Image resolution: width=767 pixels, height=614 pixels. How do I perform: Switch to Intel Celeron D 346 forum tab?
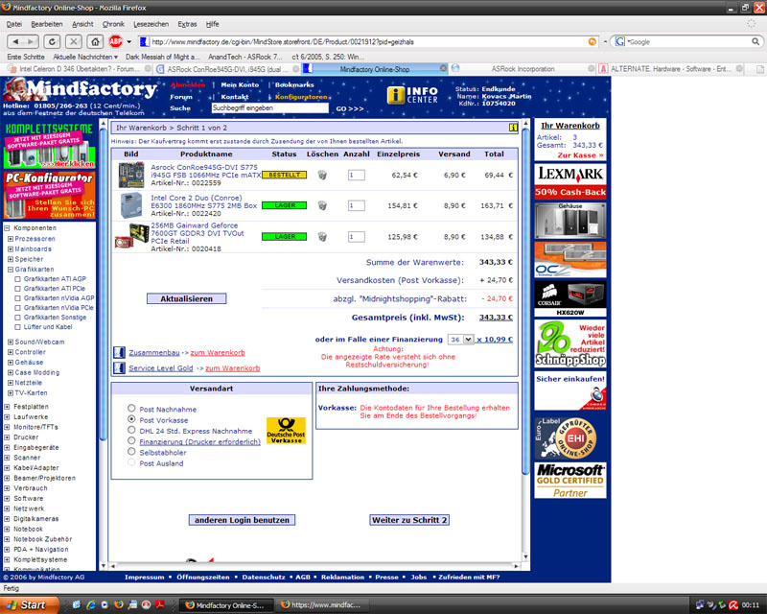pos(79,69)
